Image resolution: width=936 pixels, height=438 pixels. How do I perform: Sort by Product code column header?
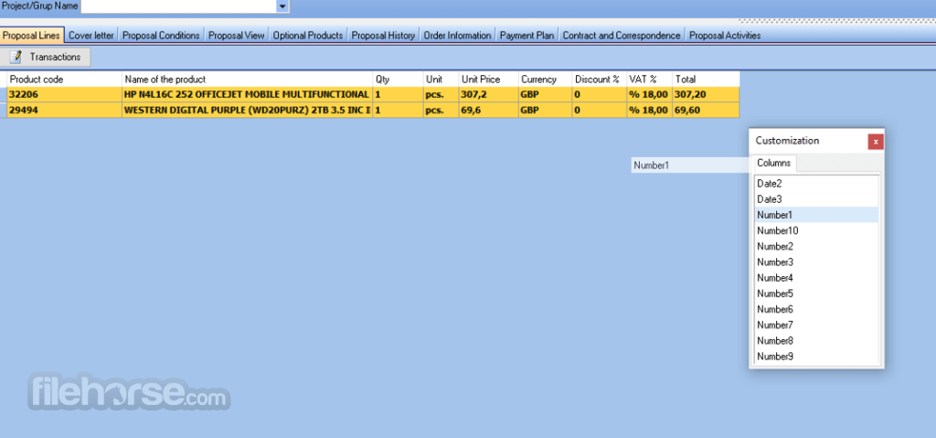pos(65,79)
